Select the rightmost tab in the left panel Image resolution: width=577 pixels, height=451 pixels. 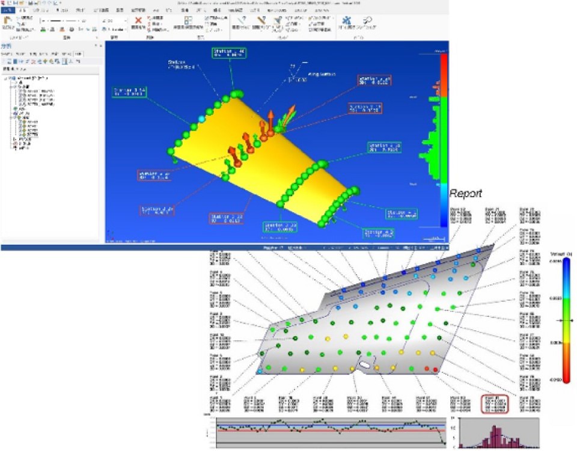[79, 54]
